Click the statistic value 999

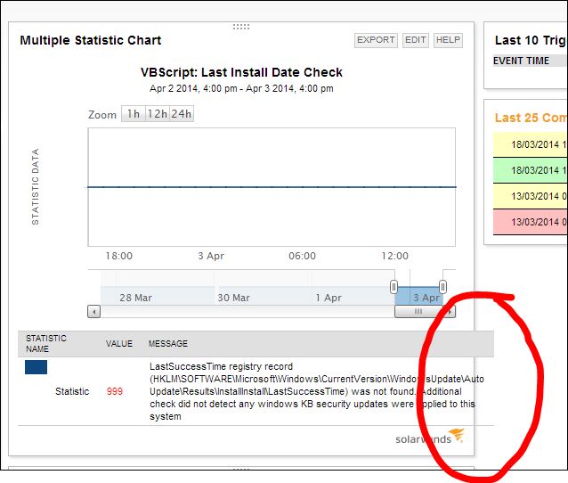[115, 391]
